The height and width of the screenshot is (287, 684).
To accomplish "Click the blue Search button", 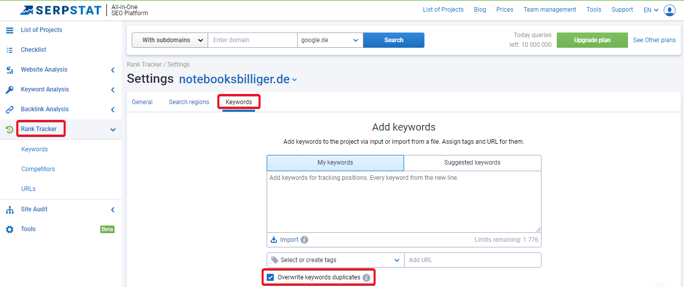I will tap(394, 40).
